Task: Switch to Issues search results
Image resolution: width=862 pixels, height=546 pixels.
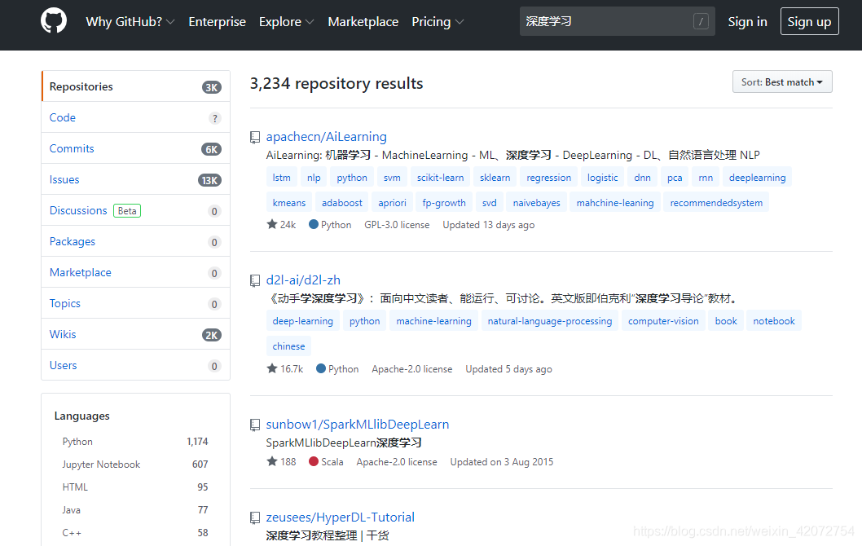Action: 136,179
